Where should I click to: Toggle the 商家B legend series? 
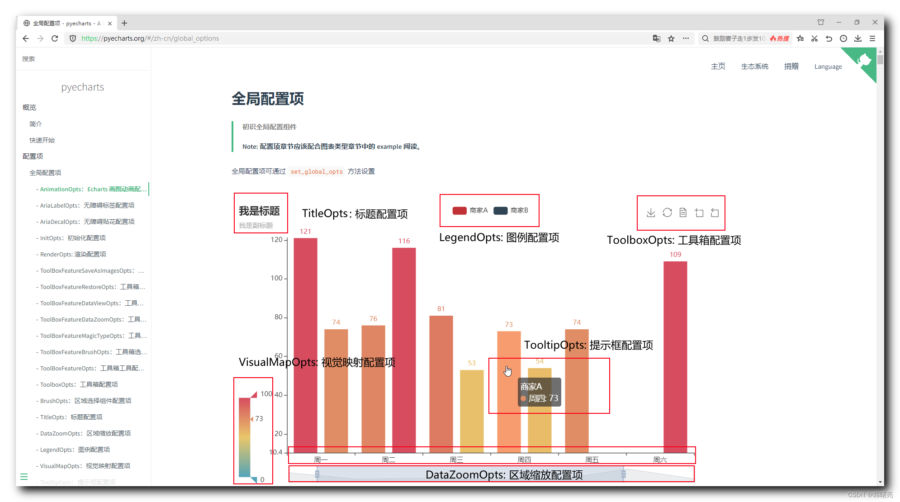(511, 210)
